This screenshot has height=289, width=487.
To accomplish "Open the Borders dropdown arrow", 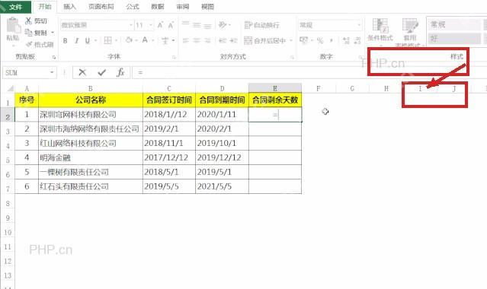I will pos(116,40).
